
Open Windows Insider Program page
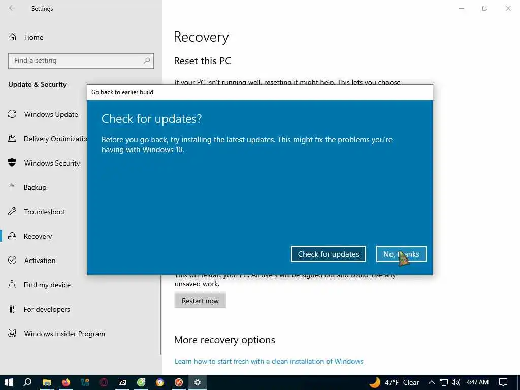coord(64,334)
